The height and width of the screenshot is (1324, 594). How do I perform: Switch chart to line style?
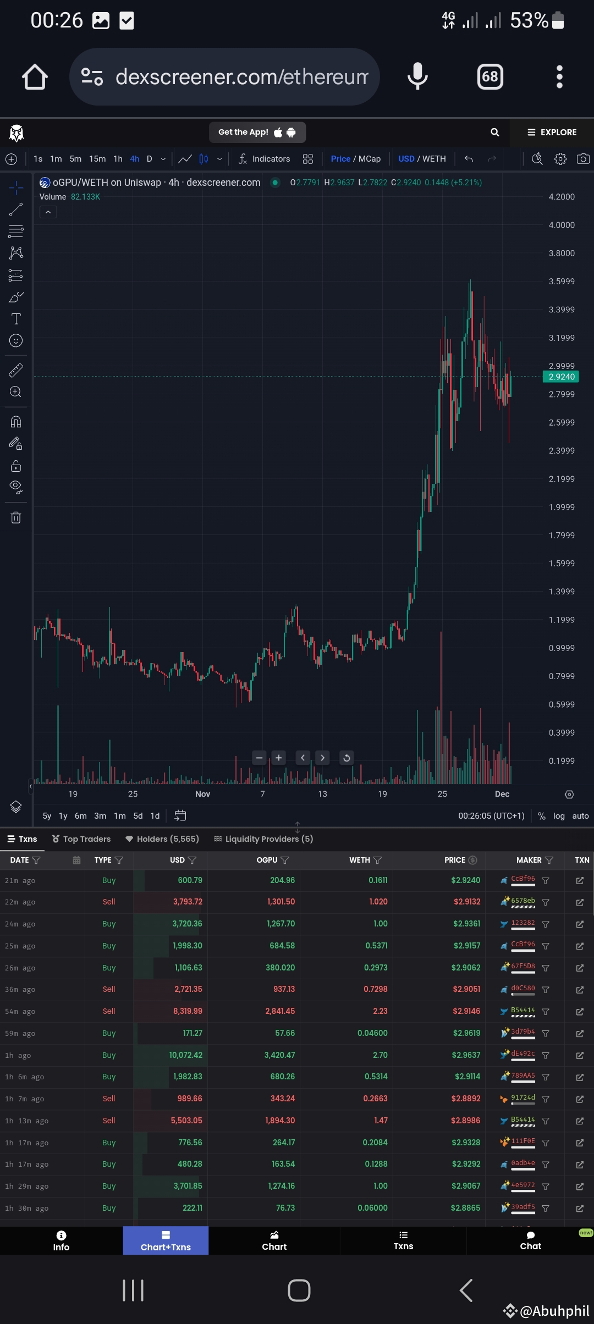pyautogui.click(x=185, y=159)
